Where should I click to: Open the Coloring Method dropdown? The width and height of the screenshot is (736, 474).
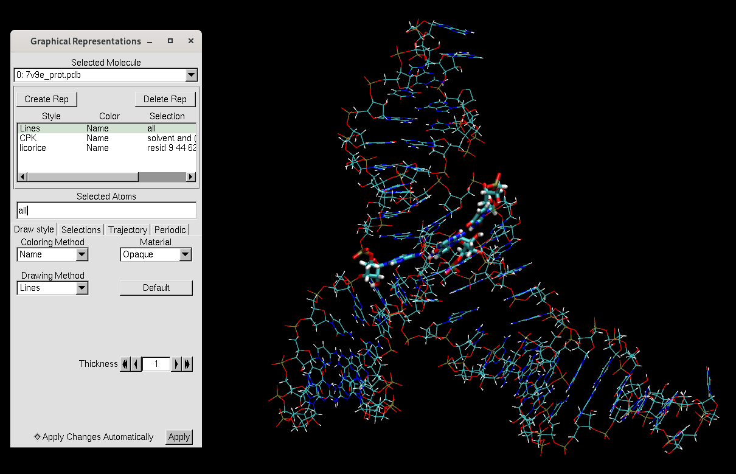[82, 255]
